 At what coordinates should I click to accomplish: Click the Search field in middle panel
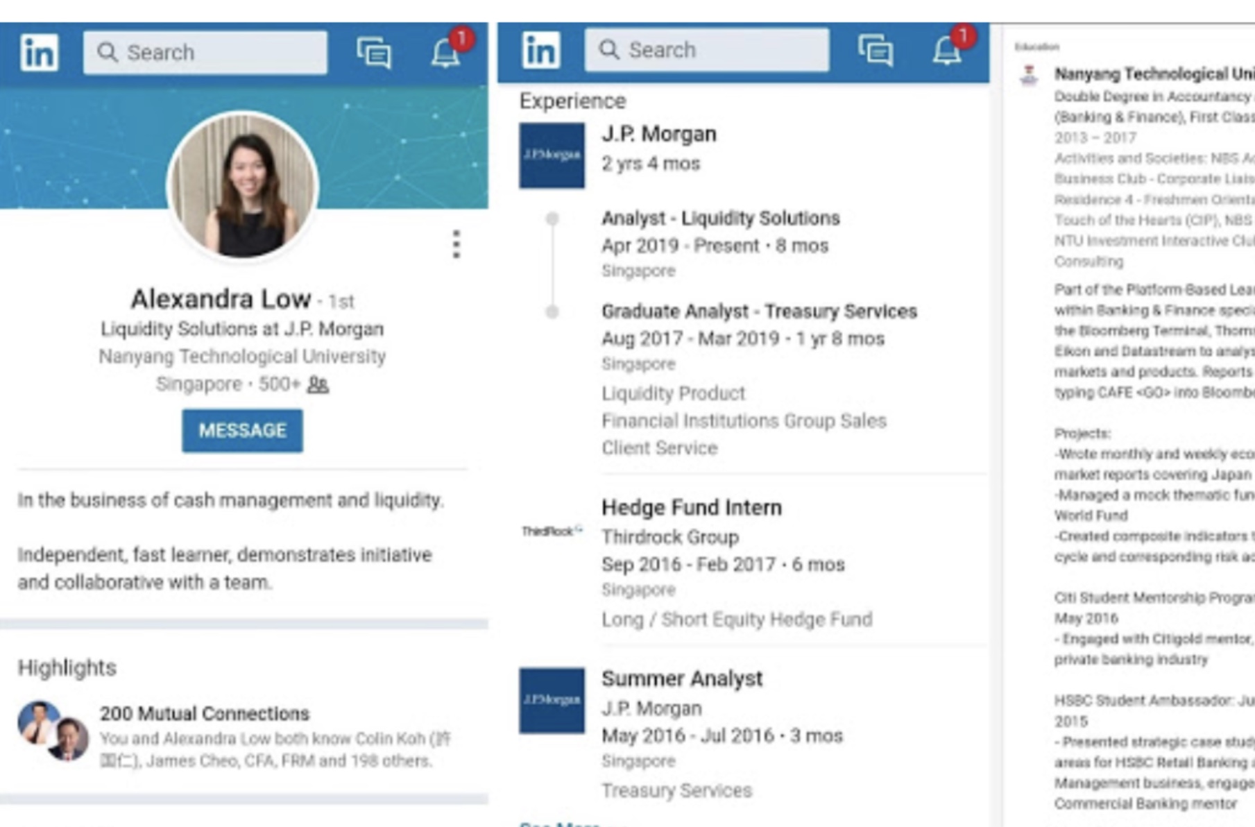pyautogui.click(x=707, y=50)
